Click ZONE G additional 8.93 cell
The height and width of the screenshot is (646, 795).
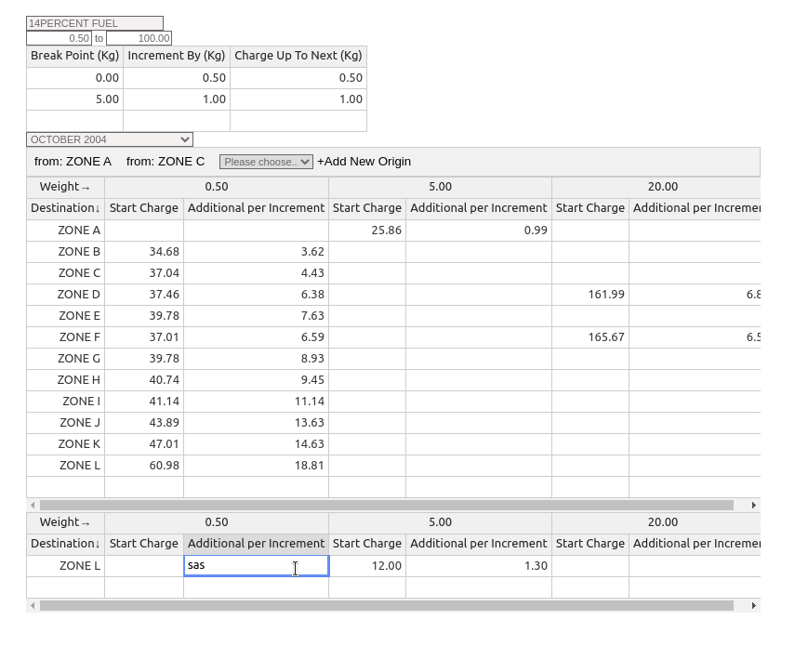click(256, 359)
